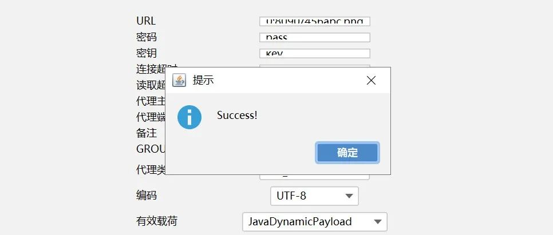Select the 备注 label

click(x=147, y=133)
